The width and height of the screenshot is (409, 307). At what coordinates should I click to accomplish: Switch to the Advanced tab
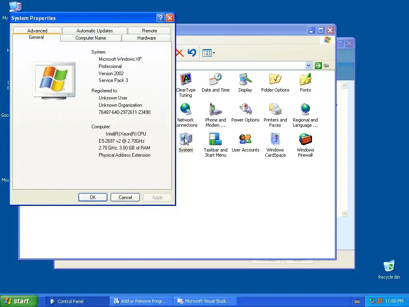tap(37, 30)
